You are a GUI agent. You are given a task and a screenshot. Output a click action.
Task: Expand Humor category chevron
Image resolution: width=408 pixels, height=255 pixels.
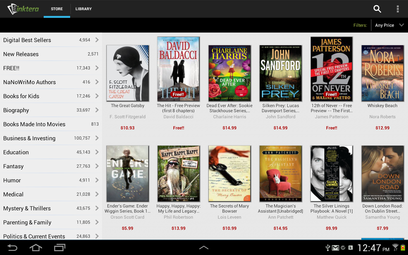point(97,180)
